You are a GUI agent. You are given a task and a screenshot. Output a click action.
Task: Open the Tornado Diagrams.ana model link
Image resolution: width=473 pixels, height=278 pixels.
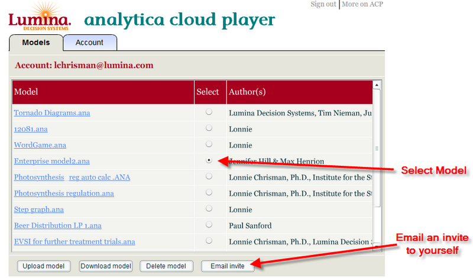click(52, 113)
